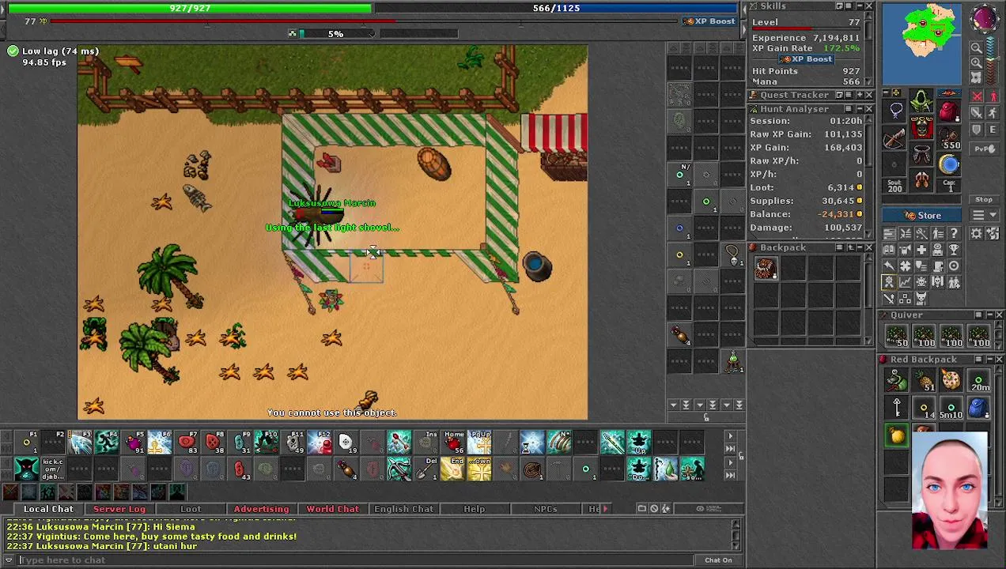Open the trophy icon in sidebar grid
The image size is (1006, 569).
[954, 250]
